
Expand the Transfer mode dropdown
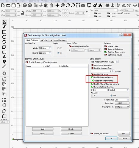pyautogui.click(x=122, y=107)
